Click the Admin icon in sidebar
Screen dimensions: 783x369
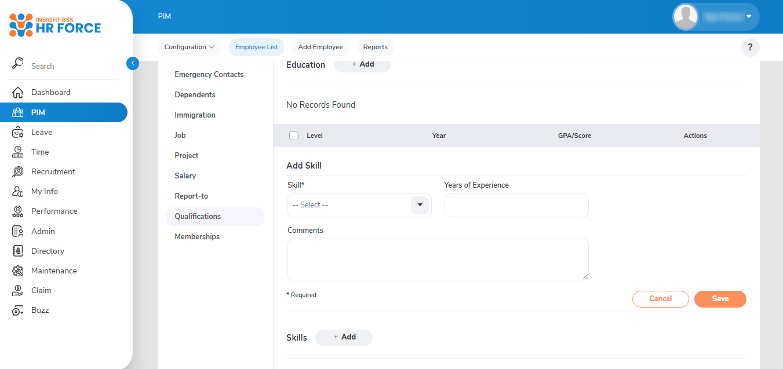(18, 231)
